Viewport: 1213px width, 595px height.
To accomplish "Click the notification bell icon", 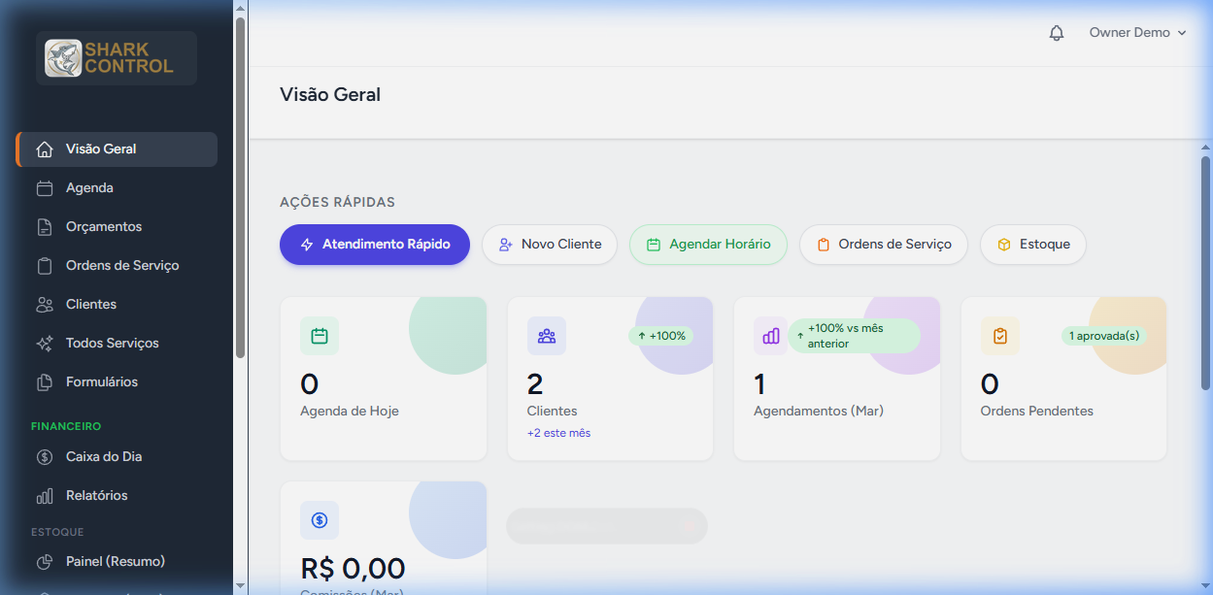I will [x=1057, y=33].
